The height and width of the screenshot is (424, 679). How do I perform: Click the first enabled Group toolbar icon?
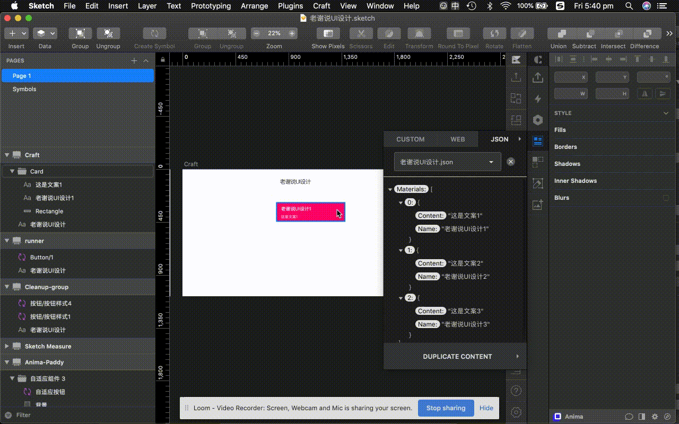click(x=80, y=33)
